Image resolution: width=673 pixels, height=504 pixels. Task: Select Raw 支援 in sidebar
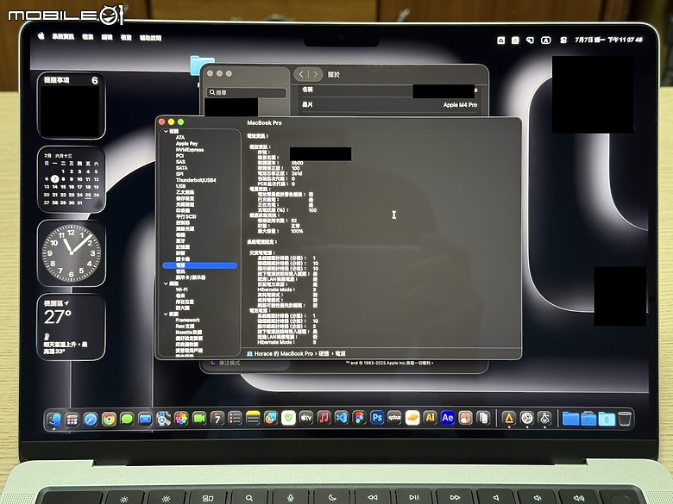point(185,327)
